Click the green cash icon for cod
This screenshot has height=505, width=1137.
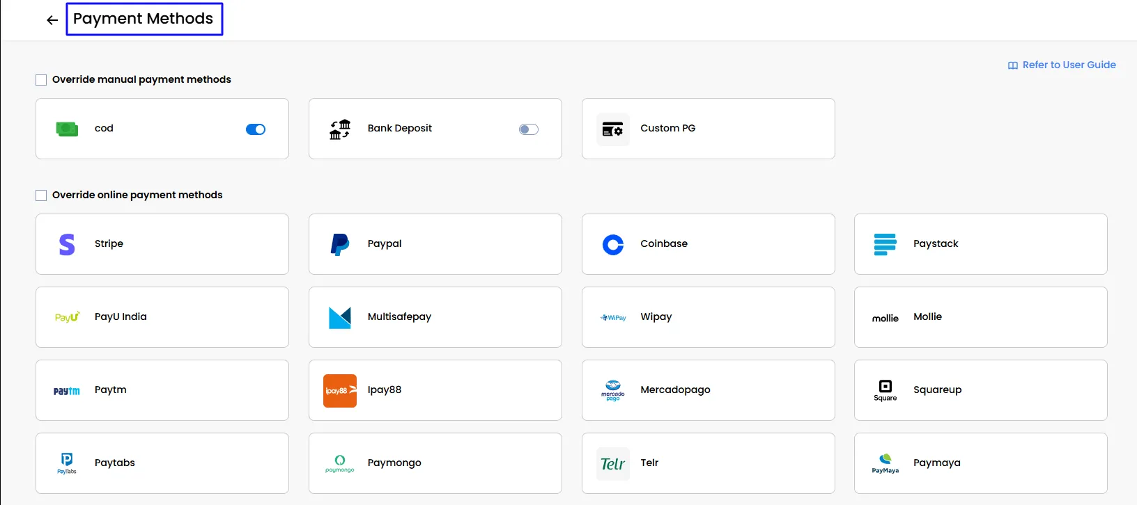click(x=67, y=129)
